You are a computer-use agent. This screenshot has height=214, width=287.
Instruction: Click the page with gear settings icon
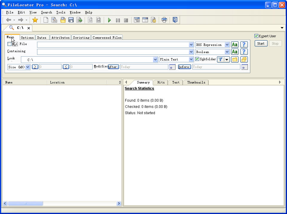[153, 20]
